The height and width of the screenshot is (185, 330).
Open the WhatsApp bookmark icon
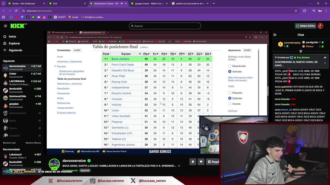pos(11,17)
